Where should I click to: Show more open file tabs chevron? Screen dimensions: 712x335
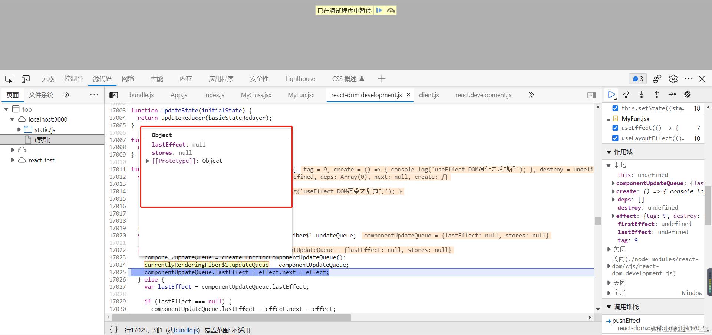(531, 95)
